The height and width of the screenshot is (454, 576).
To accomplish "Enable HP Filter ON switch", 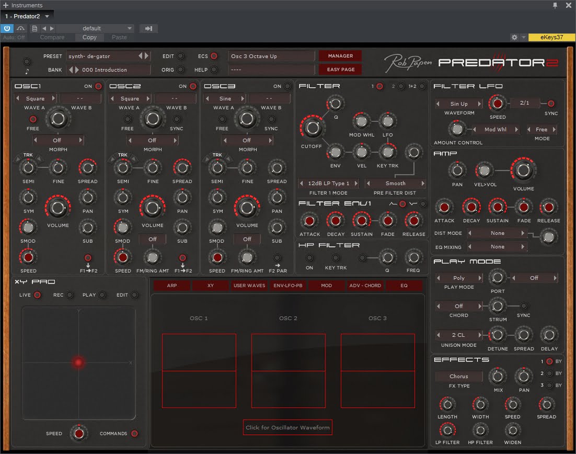I will coord(309,258).
